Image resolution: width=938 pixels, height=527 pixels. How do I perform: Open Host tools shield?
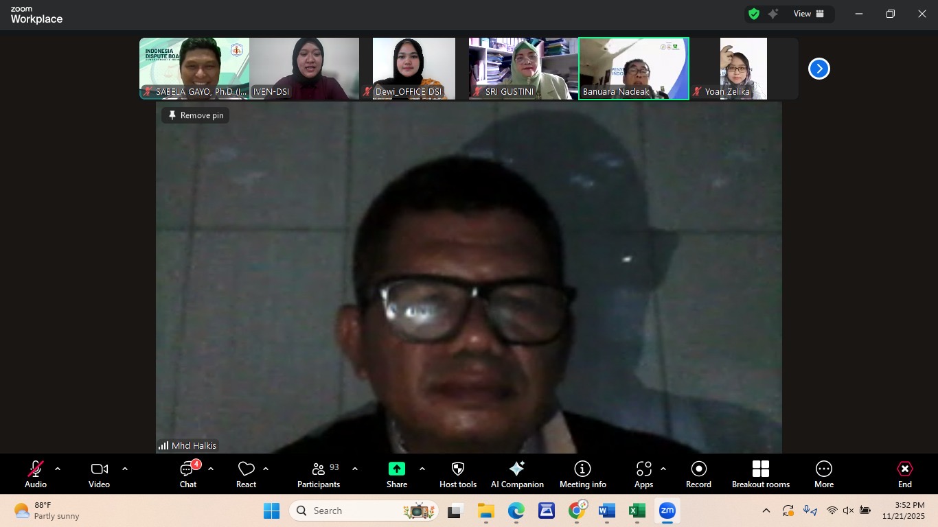[458, 473]
